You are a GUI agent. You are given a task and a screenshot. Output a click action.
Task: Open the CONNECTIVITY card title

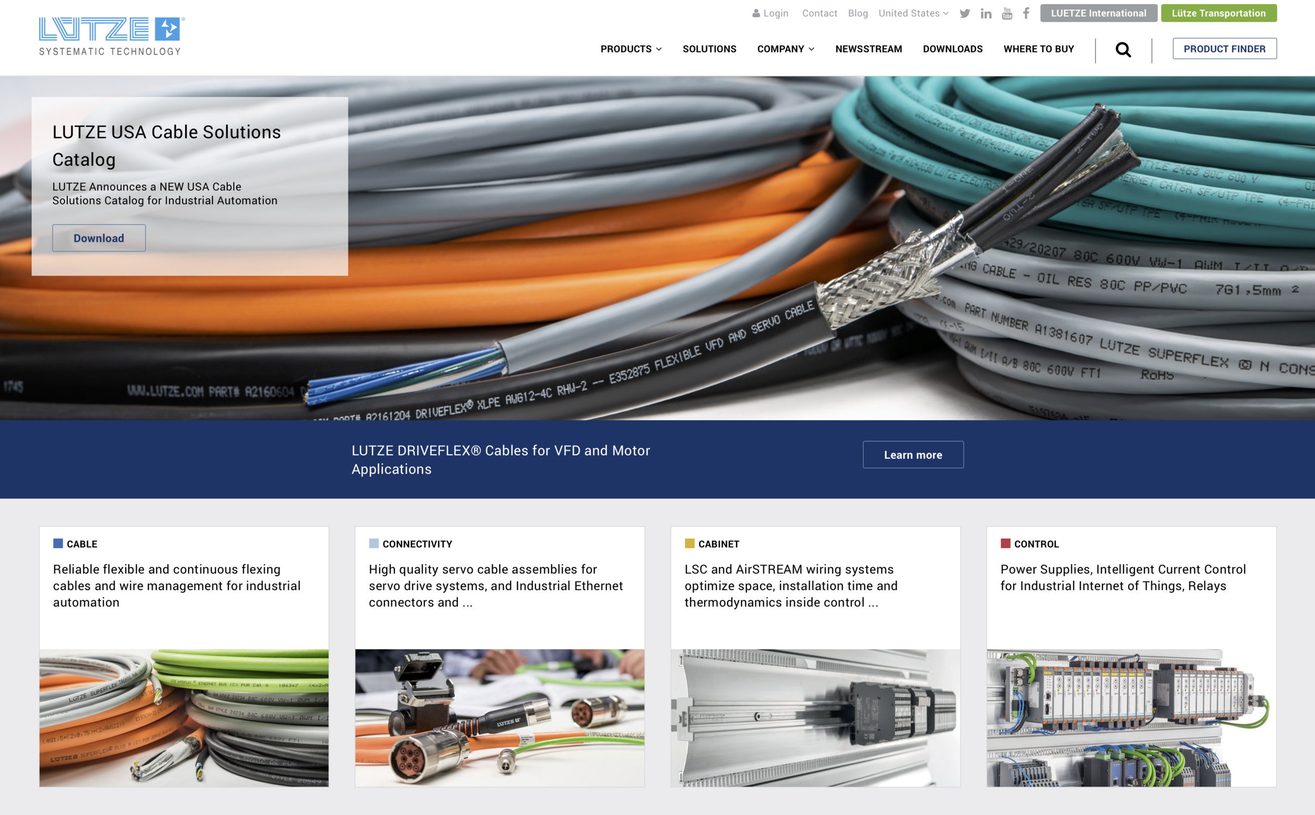click(x=417, y=544)
